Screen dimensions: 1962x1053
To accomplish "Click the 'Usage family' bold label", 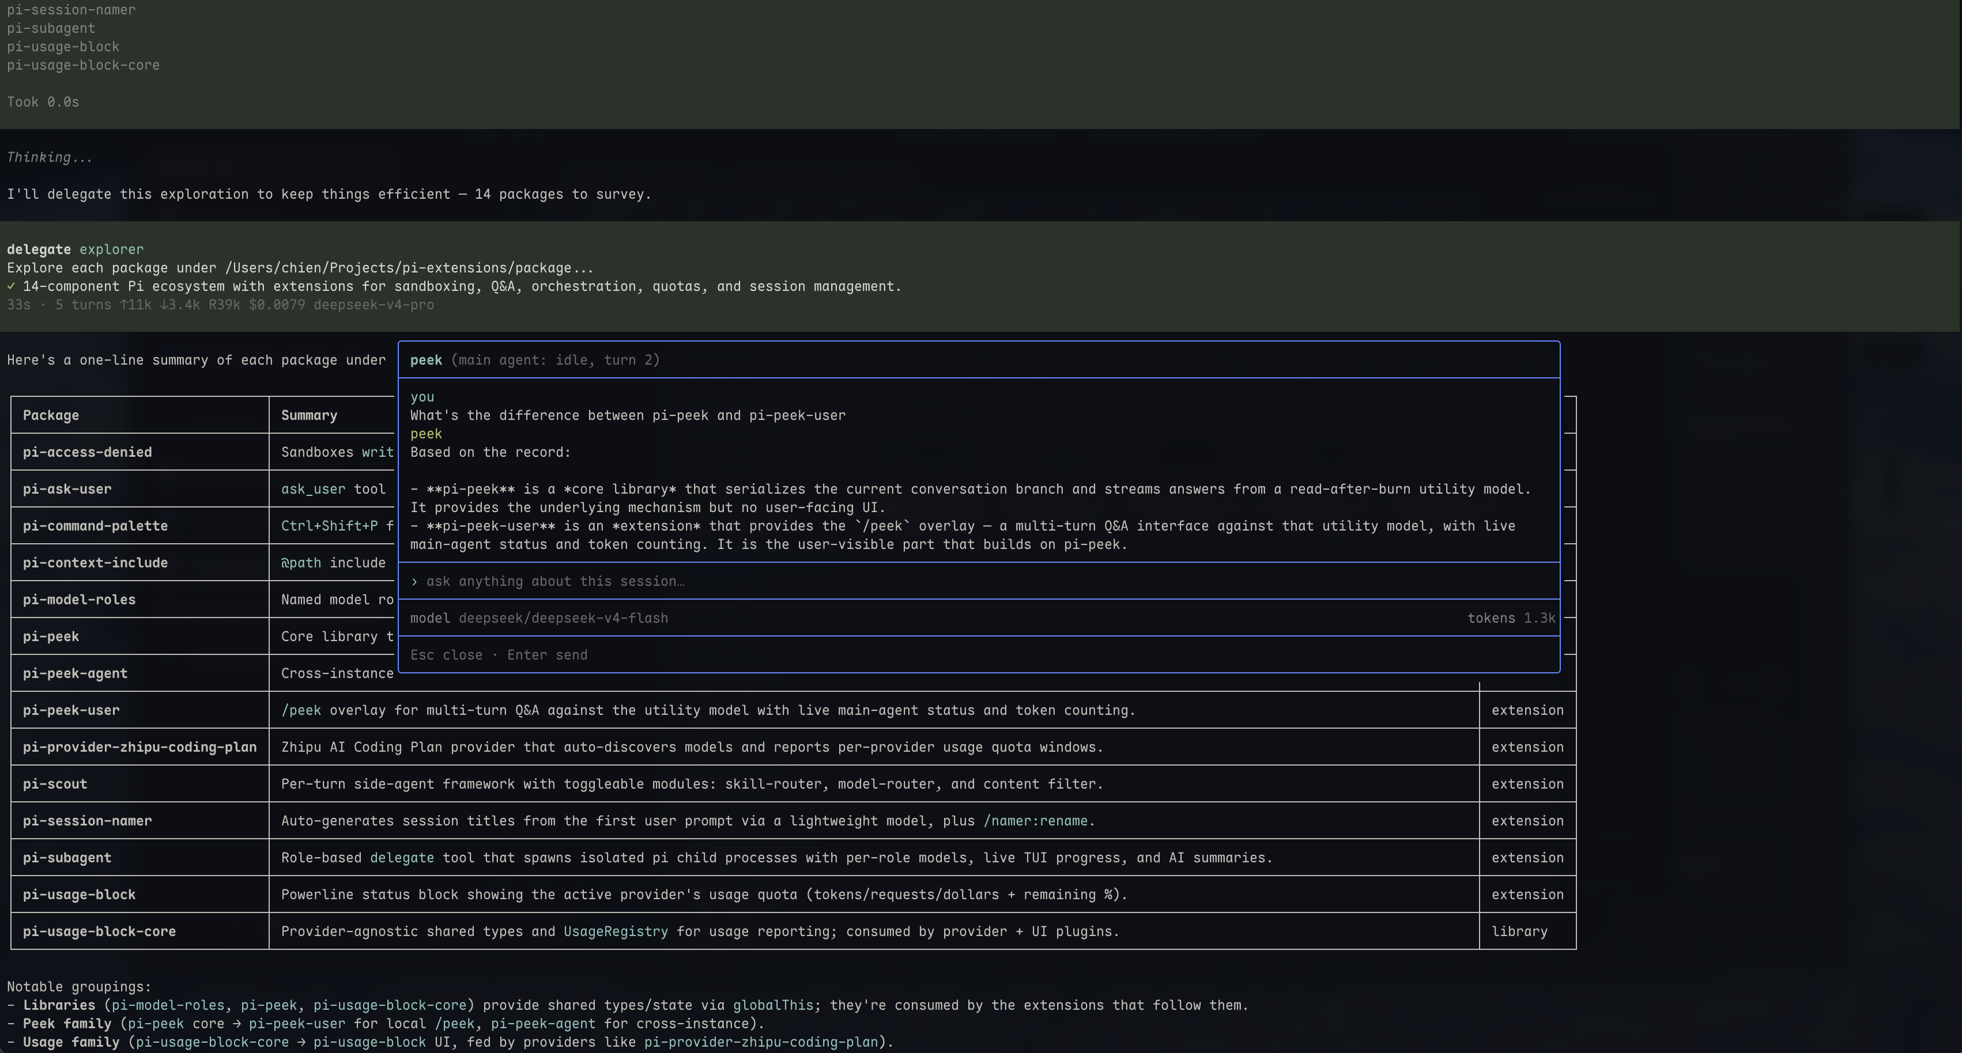I will [71, 1042].
